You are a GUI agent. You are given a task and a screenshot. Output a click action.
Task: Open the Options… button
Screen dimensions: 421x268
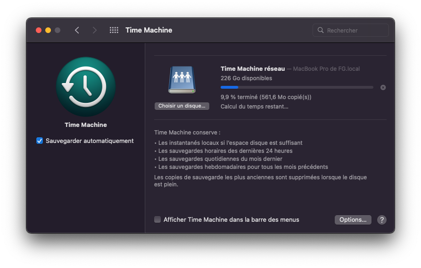click(x=353, y=220)
